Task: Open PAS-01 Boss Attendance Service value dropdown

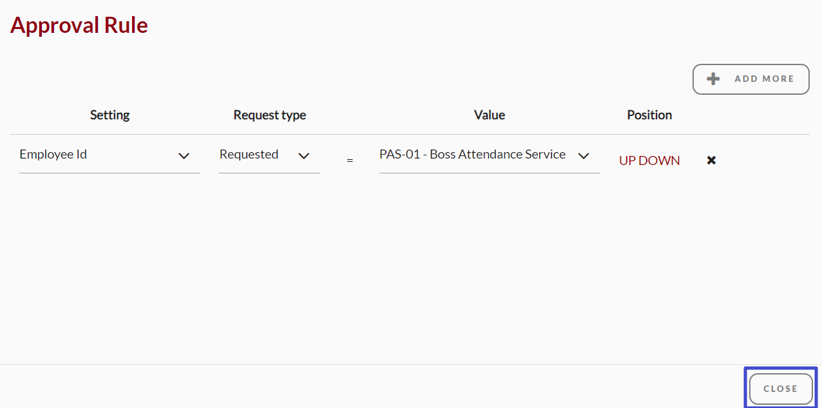Action: click(490, 155)
